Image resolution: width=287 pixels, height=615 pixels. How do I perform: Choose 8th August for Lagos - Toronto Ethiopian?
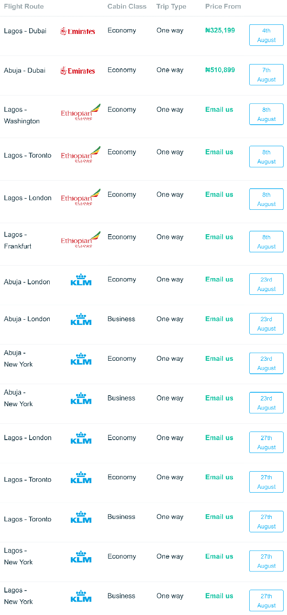click(266, 157)
